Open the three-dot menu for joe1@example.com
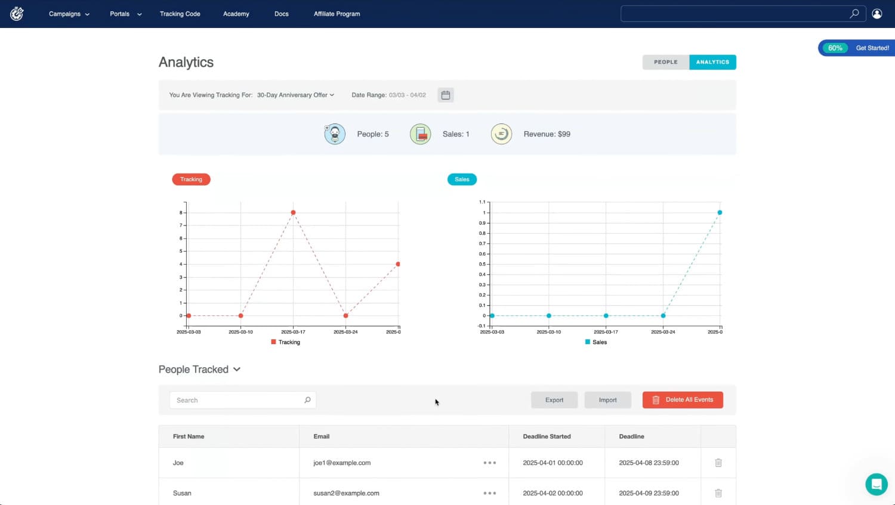This screenshot has height=505, width=895. pyautogui.click(x=489, y=463)
